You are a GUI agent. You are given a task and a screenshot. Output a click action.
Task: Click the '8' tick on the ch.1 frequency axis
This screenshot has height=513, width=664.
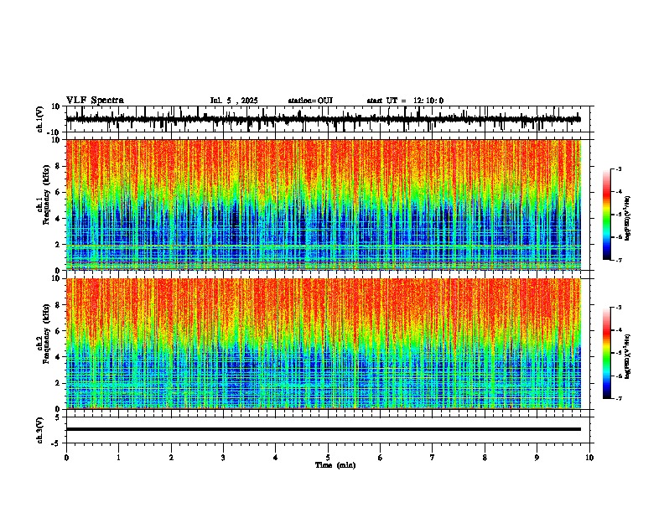point(59,166)
